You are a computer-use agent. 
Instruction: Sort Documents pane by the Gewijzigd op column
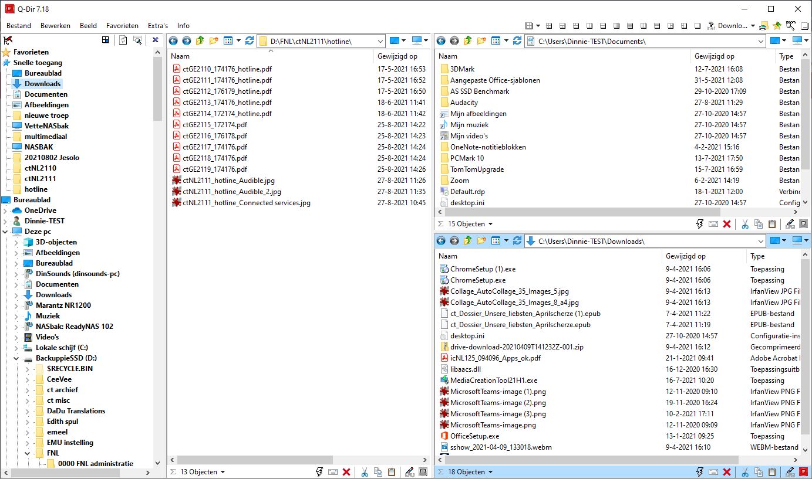point(714,56)
